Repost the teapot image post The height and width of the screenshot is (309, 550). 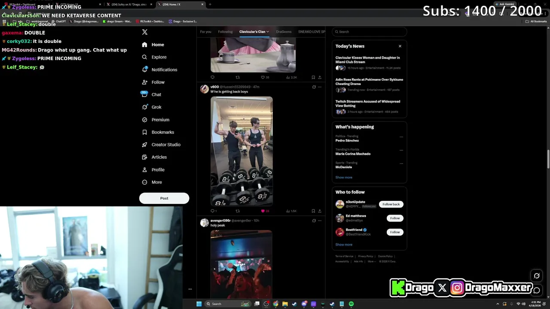click(238, 77)
